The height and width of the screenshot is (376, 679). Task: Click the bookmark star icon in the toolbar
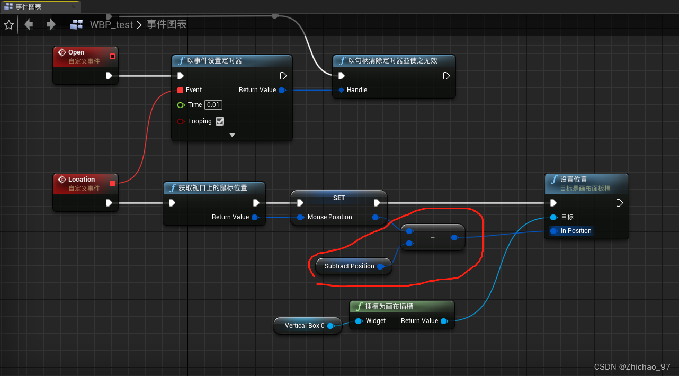[x=8, y=24]
